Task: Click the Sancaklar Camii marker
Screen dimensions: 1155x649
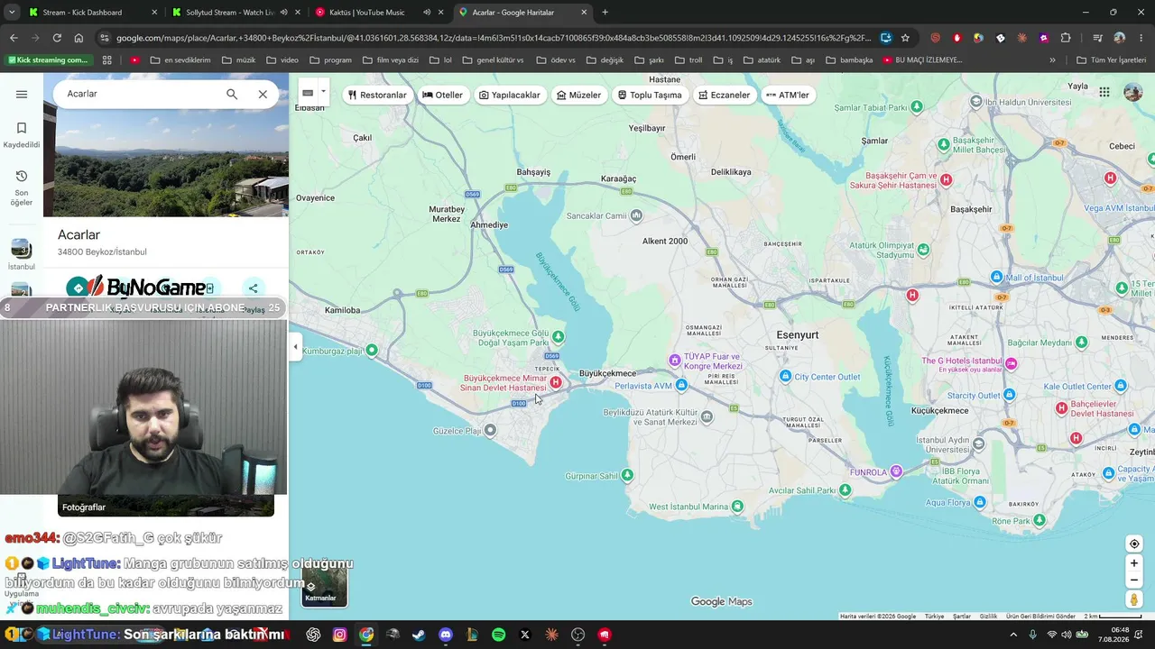Action: pos(637,215)
